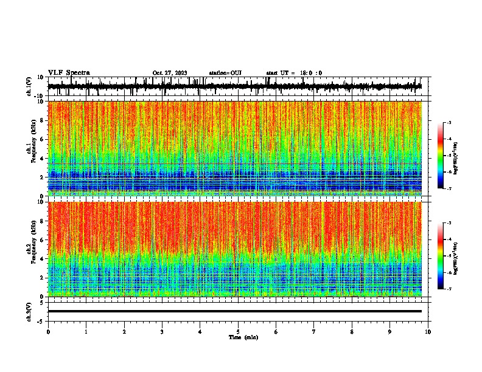
Task: Click time axis tick label "4"
Action: click(x=200, y=332)
